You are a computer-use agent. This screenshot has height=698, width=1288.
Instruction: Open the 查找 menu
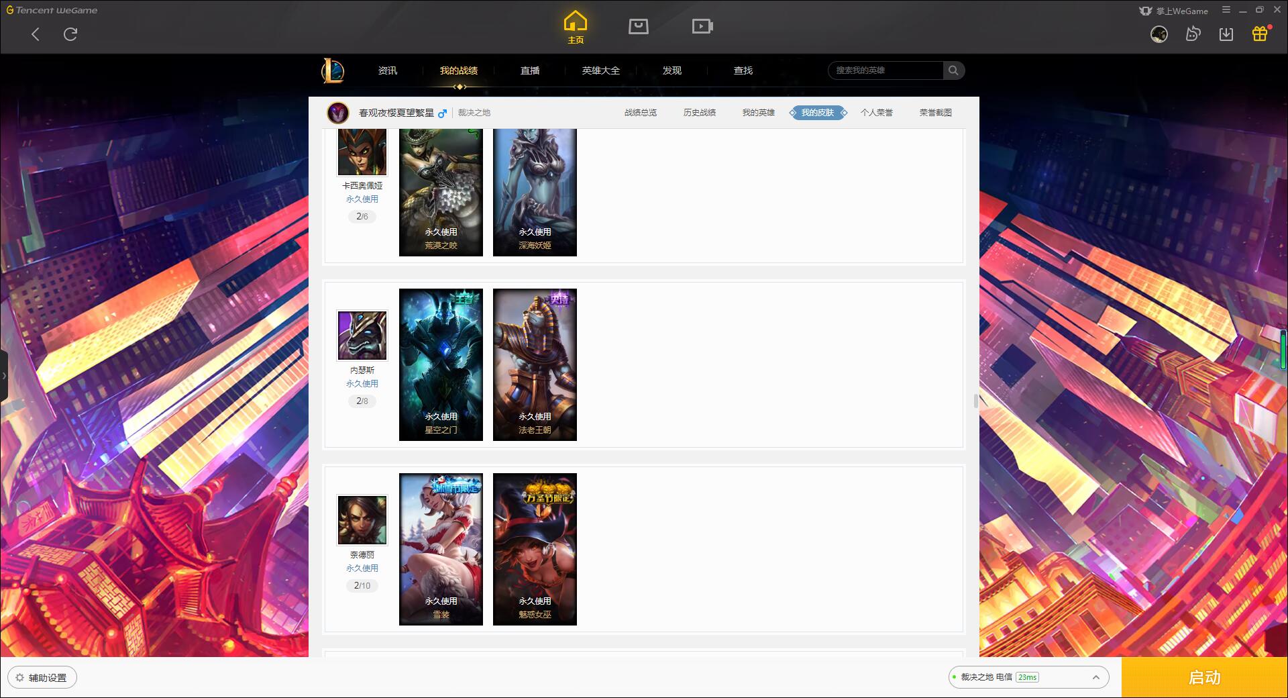point(743,70)
